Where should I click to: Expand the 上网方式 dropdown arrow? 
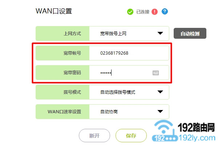pos(160,33)
